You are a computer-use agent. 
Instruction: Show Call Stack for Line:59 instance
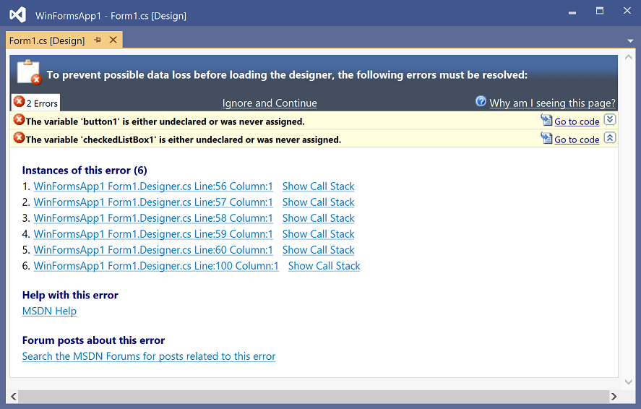coord(319,234)
